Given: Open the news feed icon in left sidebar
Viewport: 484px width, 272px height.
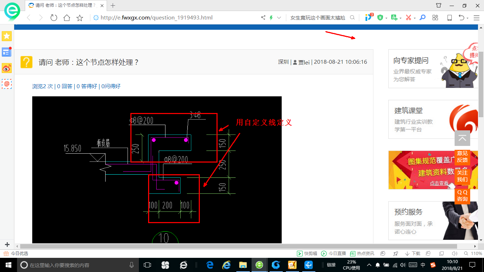Looking at the screenshot, I should [x=7, y=52].
